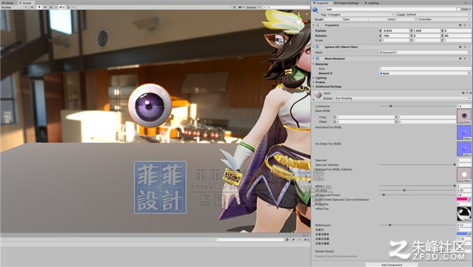
Task: Open scene camera settings icon
Action: coord(240,7)
